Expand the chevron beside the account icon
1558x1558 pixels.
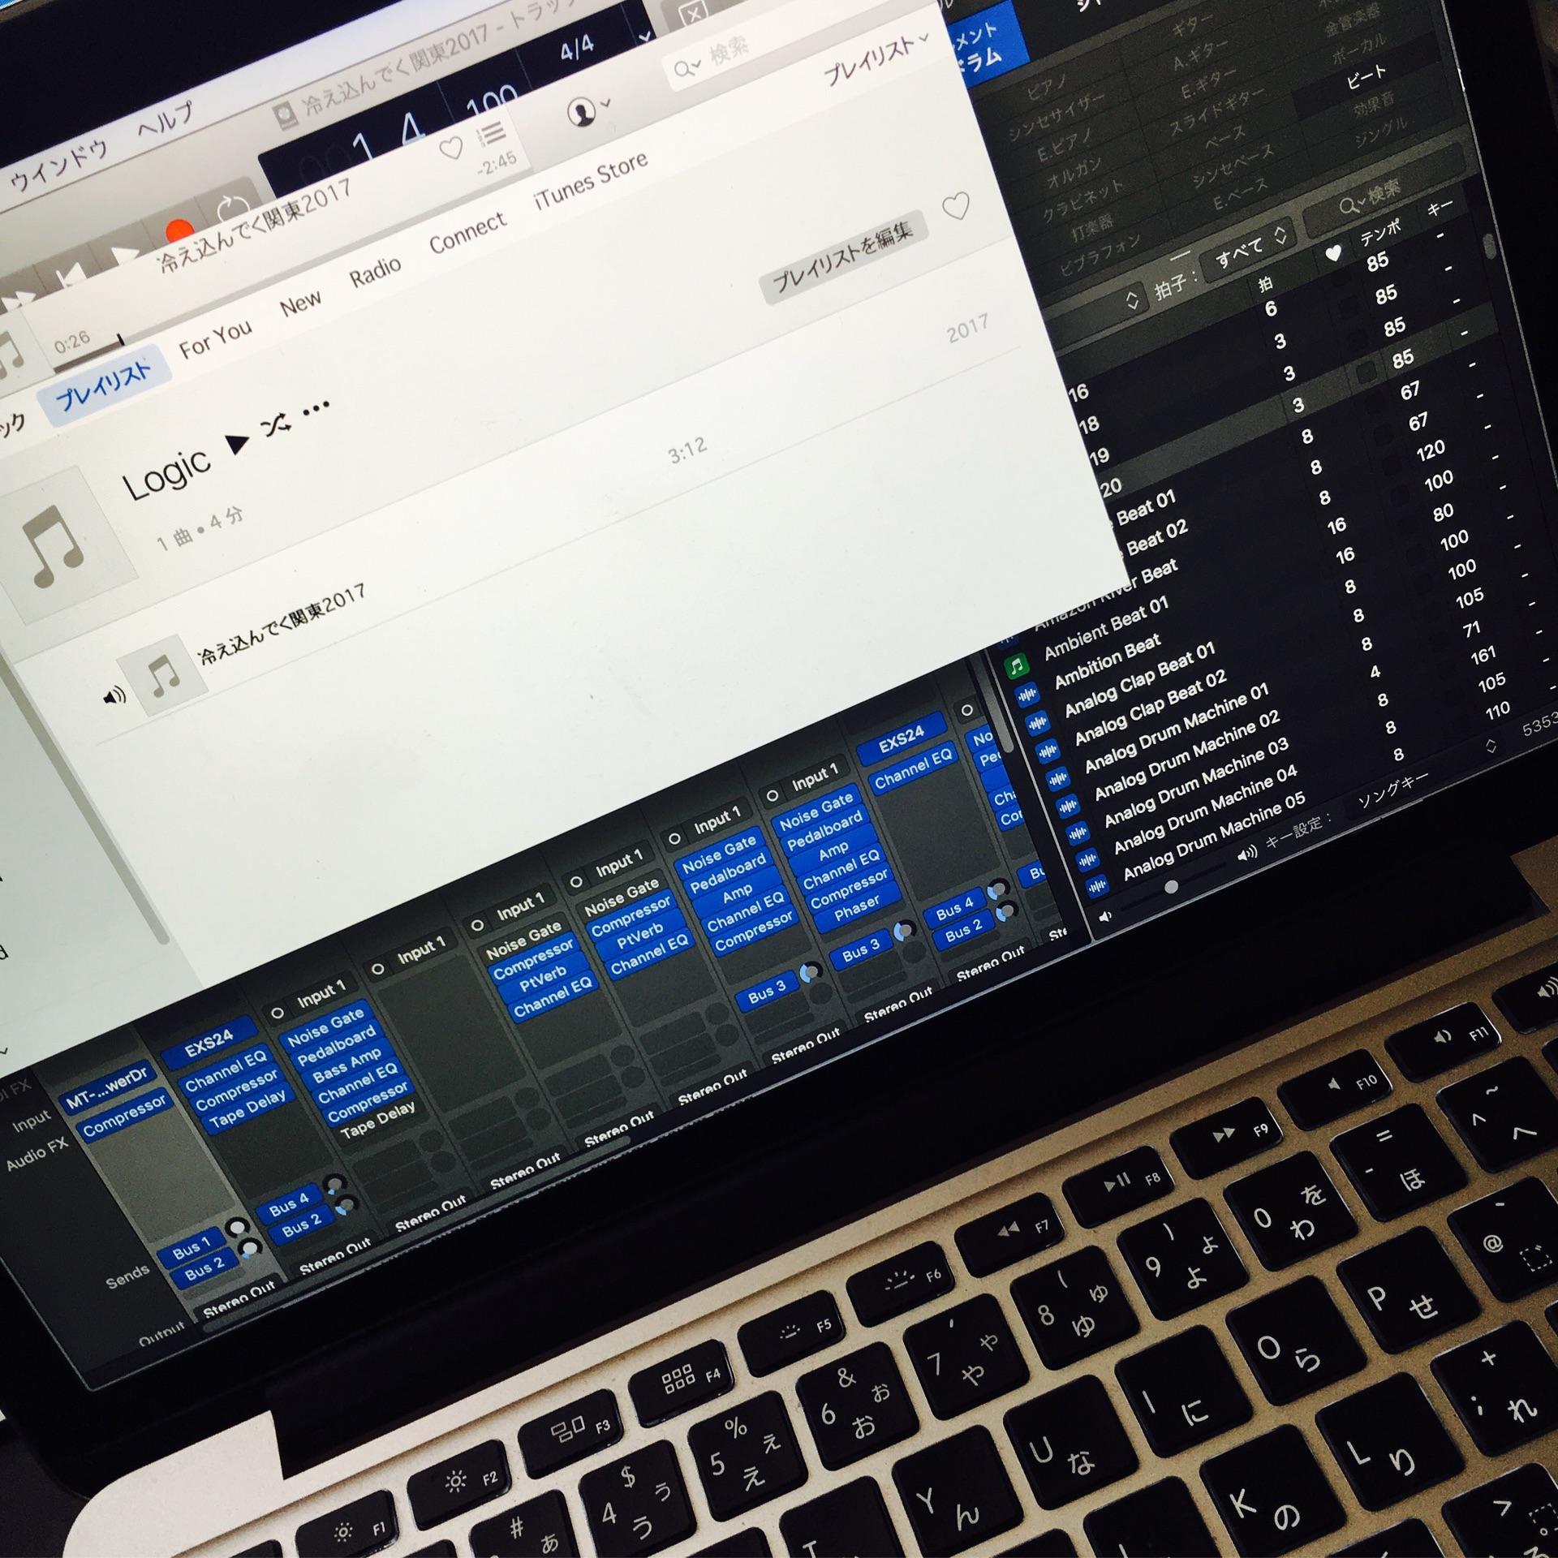605,104
